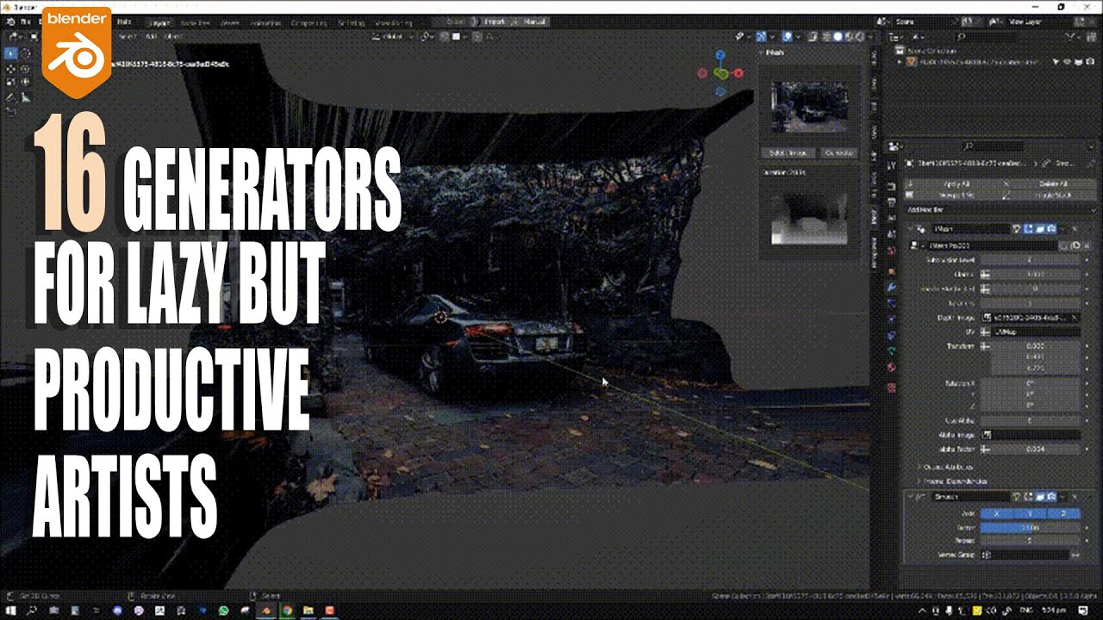Click the Delete All button

(1051, 184)
